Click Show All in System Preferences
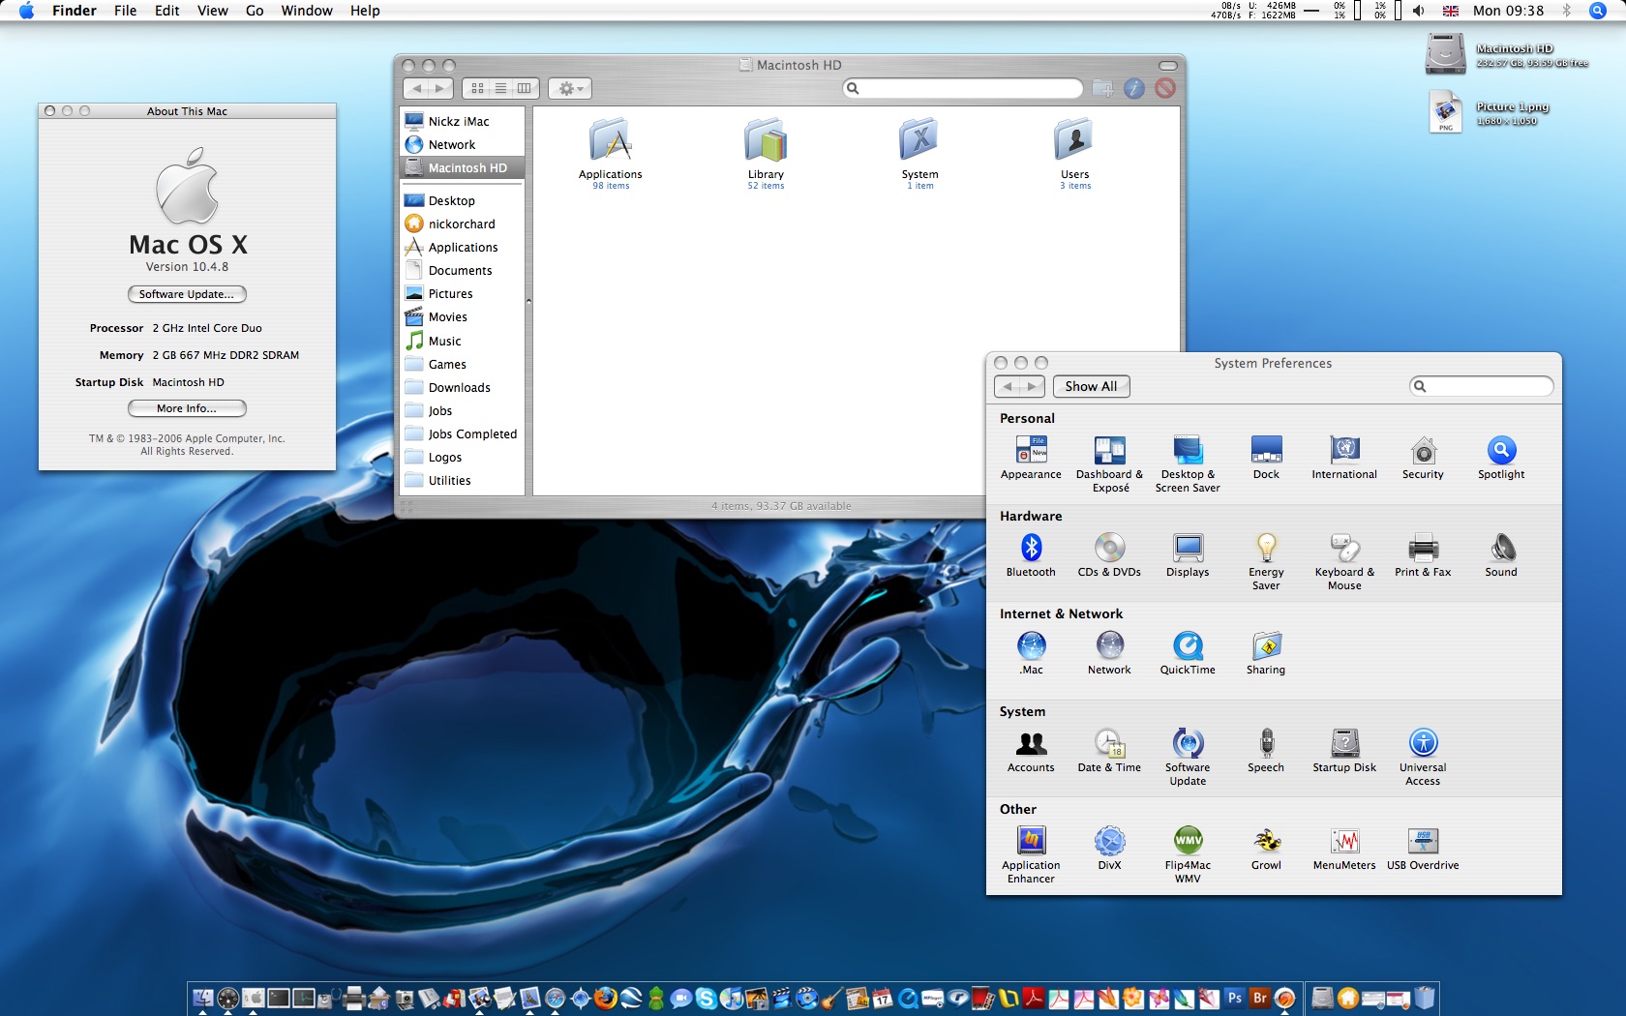Image resolution: width=1626 pixels, height=1016 pixels. point(1091,387)
